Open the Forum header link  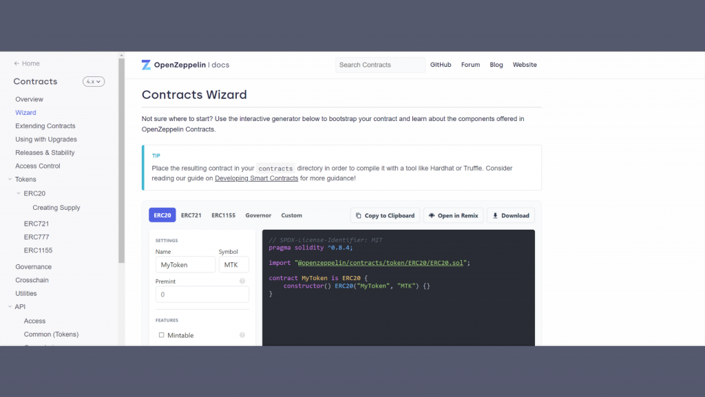pyautogui.click(x=470, y=65)
